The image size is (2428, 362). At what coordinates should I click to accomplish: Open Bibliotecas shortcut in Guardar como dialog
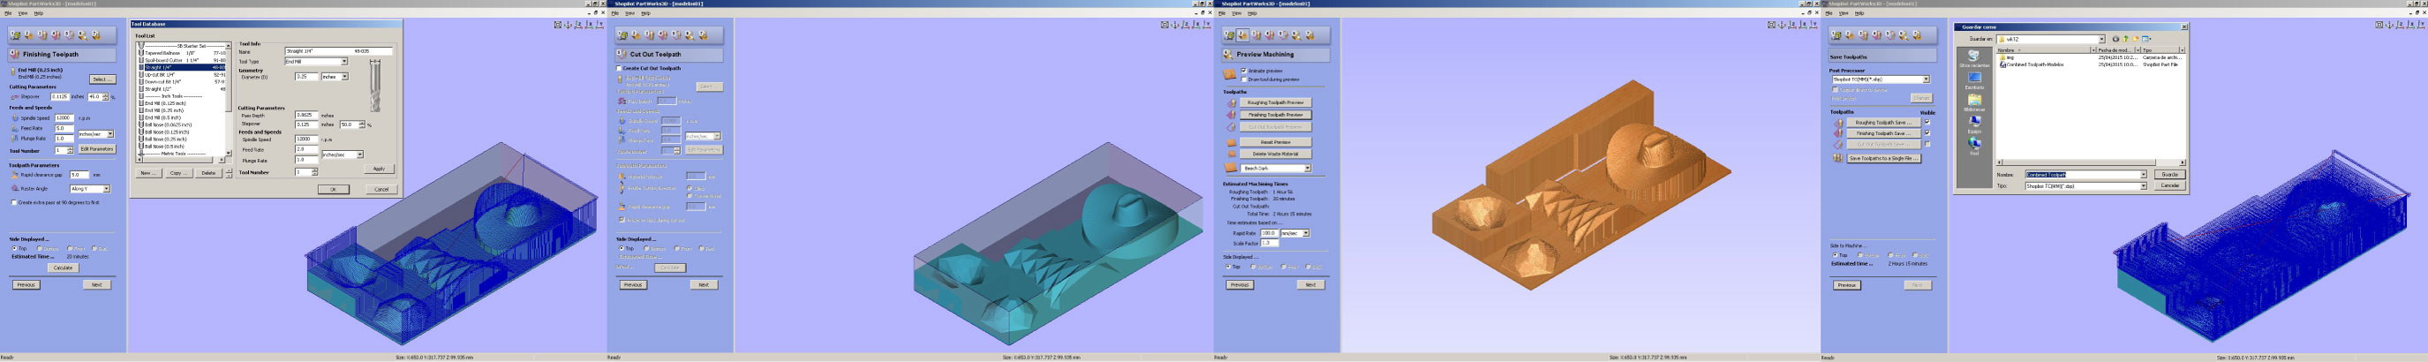[1973, 101]
